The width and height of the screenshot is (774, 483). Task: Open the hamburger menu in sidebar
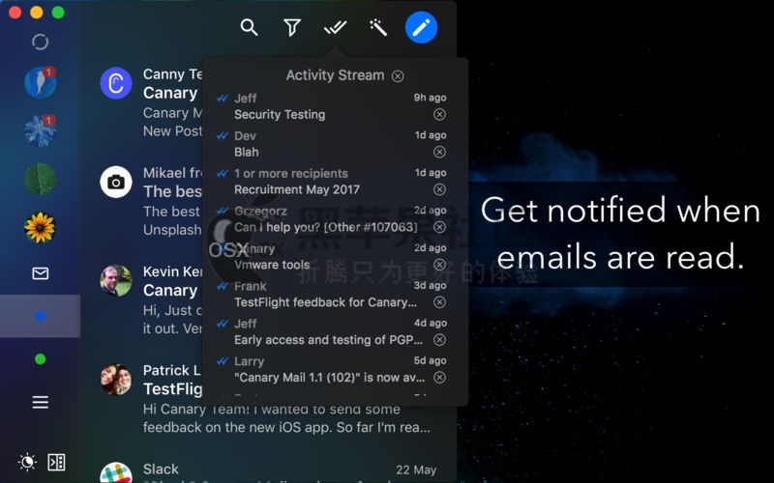[x=40, y=402]
